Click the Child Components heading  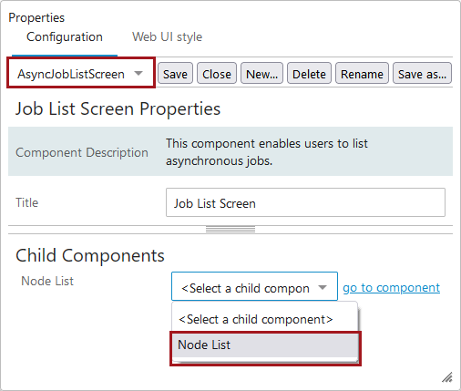(90, 255)
